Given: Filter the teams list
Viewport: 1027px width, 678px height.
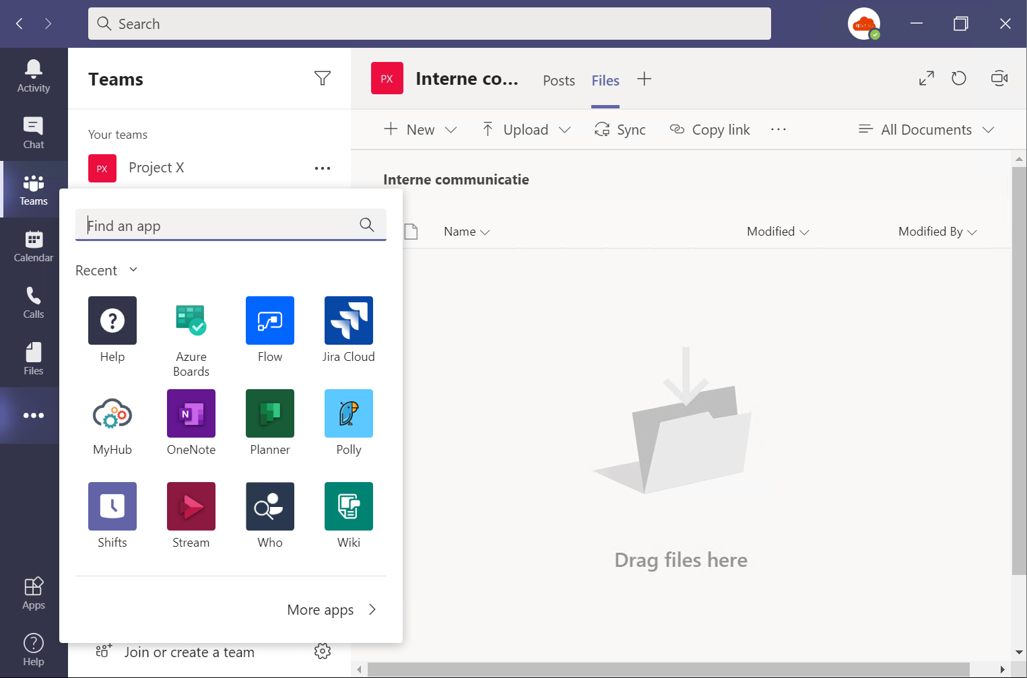Looking at the screenshot, I should pyautogui.click(x=323, y=79).
